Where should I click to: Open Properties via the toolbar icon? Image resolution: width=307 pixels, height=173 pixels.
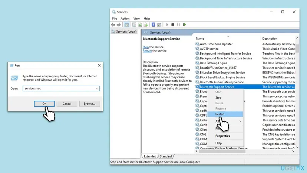click(134, 25)
